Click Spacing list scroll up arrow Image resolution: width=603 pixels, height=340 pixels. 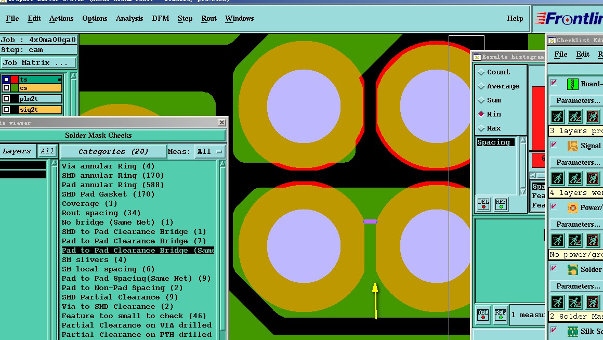[x=522, y=140]
